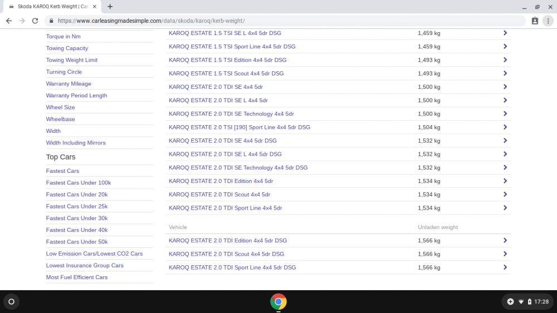This screenshot has height=313, width=557.
Task: Go back to the previous page
Action: coord(9,21)
